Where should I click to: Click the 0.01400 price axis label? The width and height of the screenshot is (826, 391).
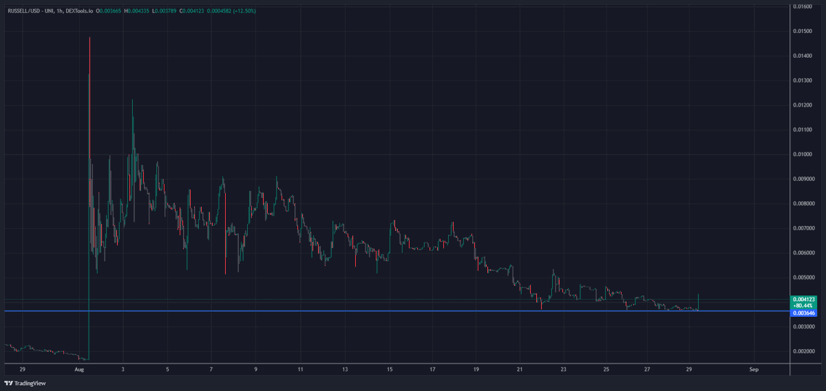803,56
